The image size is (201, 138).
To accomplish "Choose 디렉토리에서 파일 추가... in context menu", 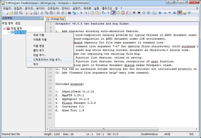I will coord(50,60).
